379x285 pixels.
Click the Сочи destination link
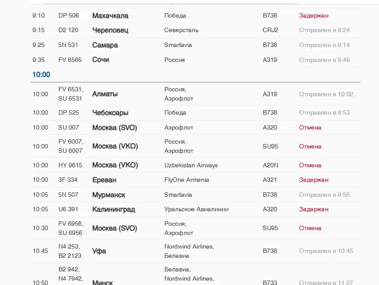click(100, 60)
